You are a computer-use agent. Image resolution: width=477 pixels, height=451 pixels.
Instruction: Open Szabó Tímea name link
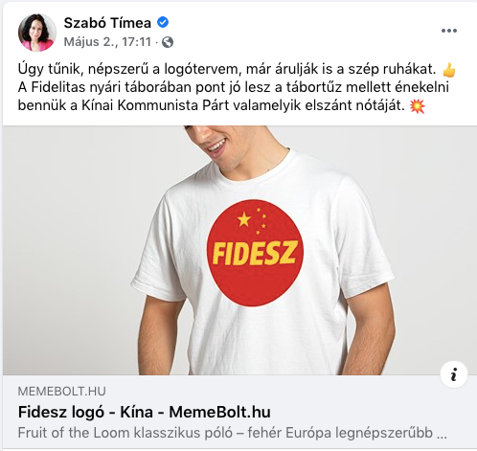(107, 23)
